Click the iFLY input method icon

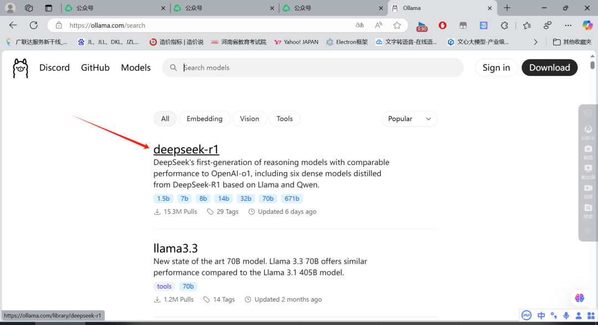click(527, 315)
